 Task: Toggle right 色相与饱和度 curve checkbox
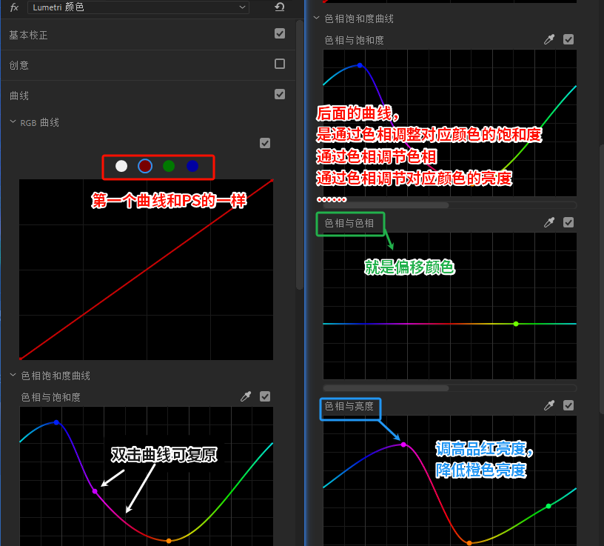coord(568,39)
